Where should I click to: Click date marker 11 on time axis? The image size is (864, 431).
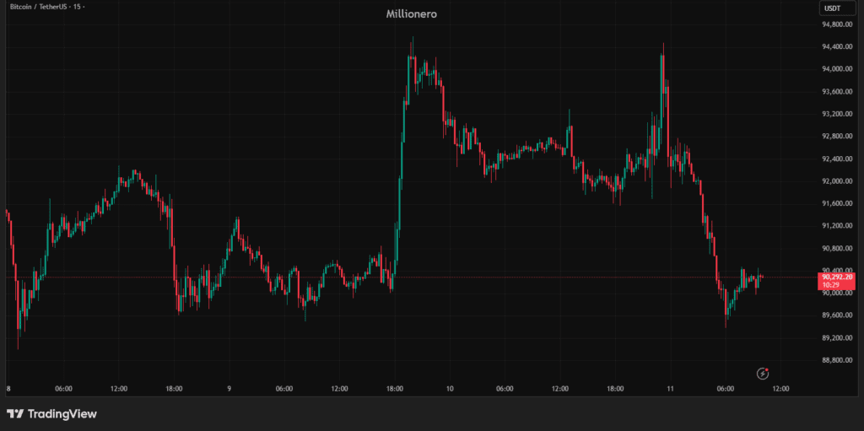pyautogui.click(x=671, y=389)
